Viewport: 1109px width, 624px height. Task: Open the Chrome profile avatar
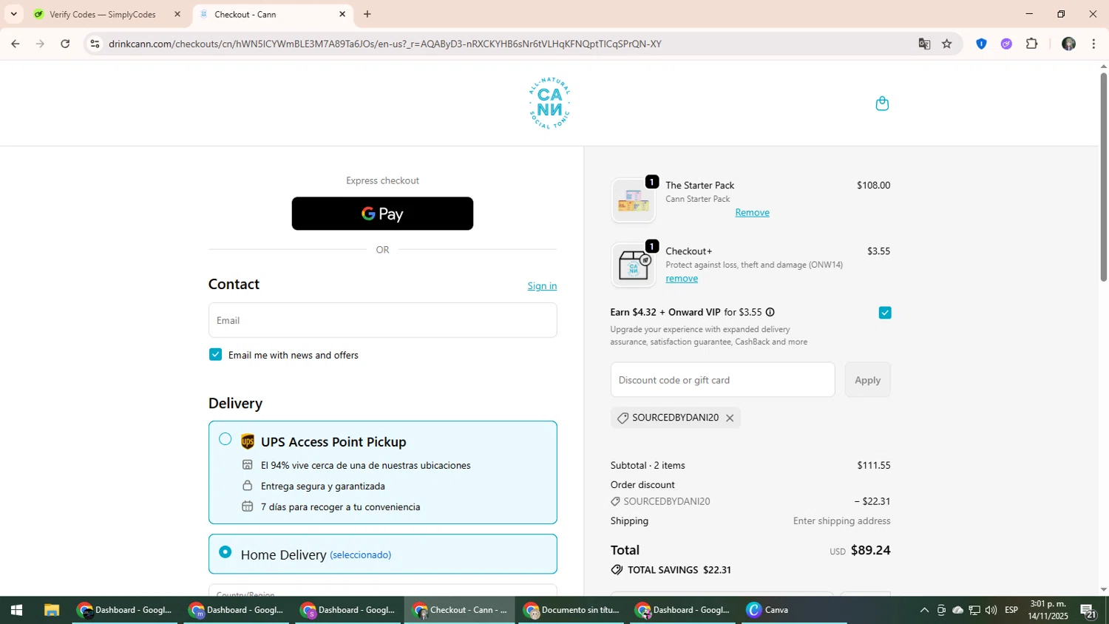click(x=1068, y=44)
